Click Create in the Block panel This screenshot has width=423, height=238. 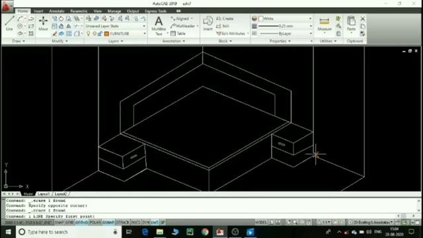click(225, 19)
